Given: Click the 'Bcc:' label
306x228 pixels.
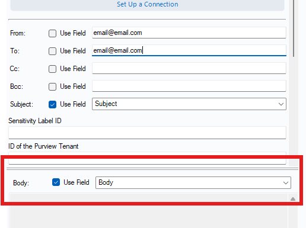Looking at the screenshot, I should 17,86.
